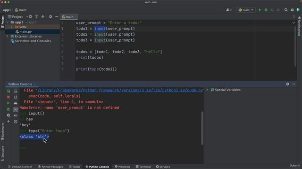Viewport: 302px width, 169px height.
Task: Open Search Everywhere with the magnifier icon
Action: click(286, 10)
